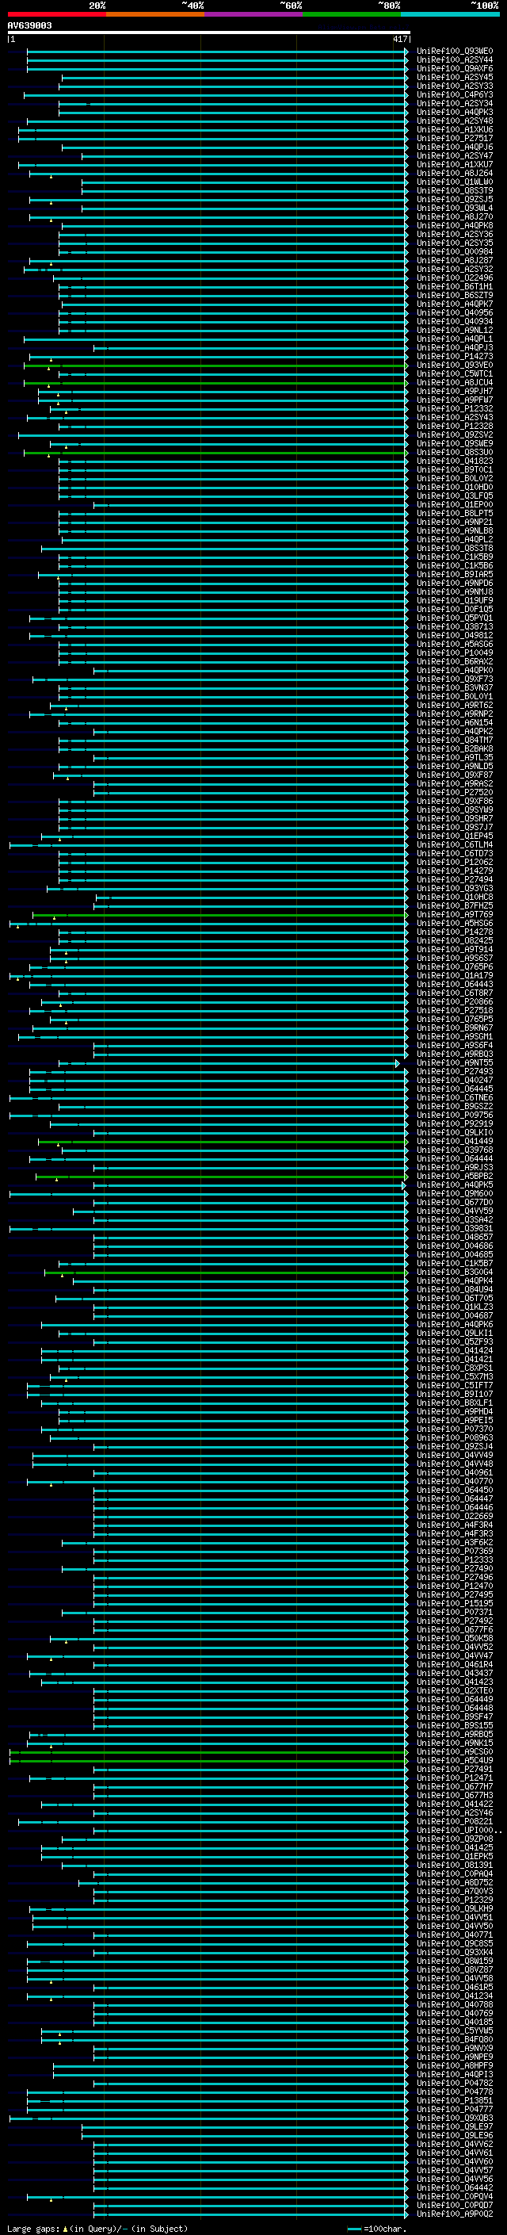The image size is (507, 2235).
Task: Click the cyan ~100% identity legend bar
Action: 450,14
